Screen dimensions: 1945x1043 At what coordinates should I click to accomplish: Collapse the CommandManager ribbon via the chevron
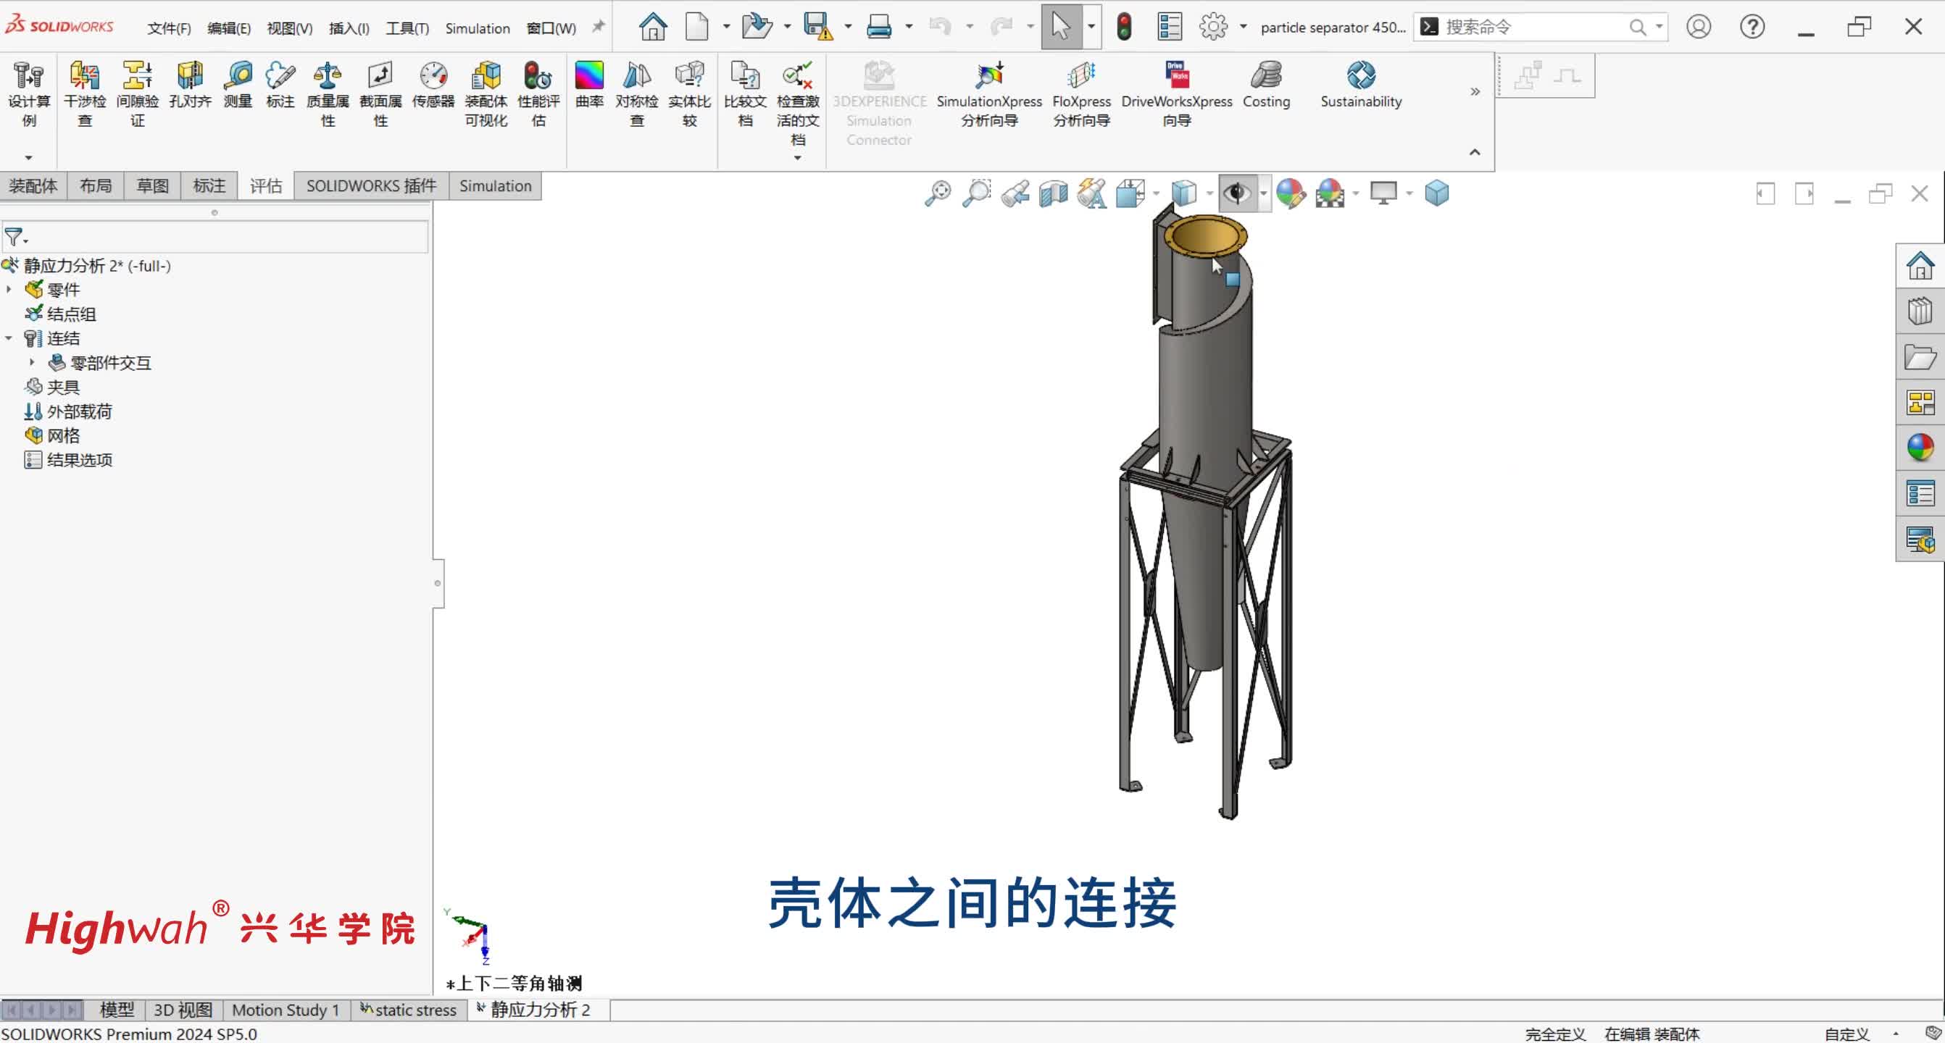pos(1475,151)
